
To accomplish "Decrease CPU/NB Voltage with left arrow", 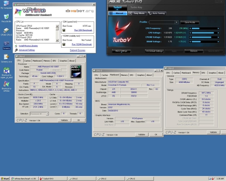I will pyautogui.click(x=190, y=37).
